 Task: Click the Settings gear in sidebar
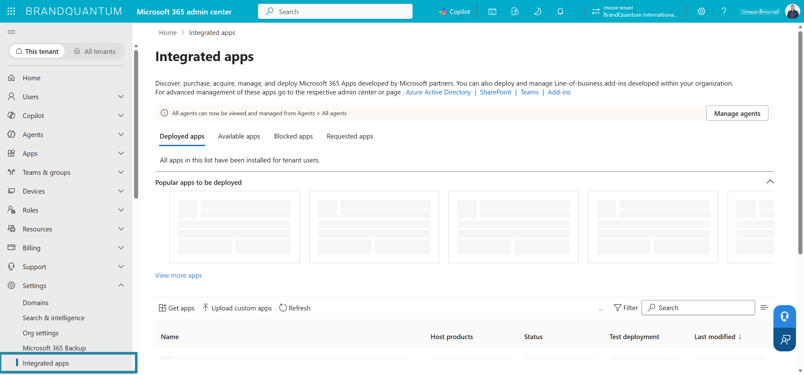pyautogui.click(x=11, y=286)
